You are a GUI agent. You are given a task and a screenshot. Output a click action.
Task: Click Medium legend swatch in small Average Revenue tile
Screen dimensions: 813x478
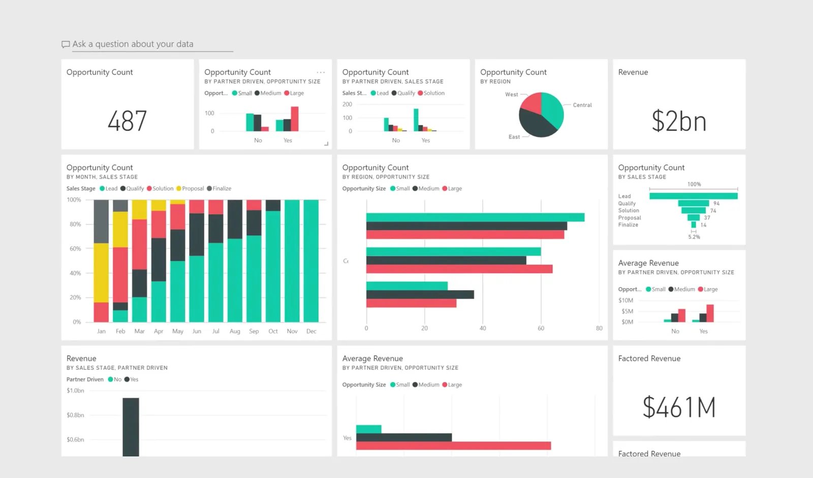pyautogui.click(x=671, y=289)
